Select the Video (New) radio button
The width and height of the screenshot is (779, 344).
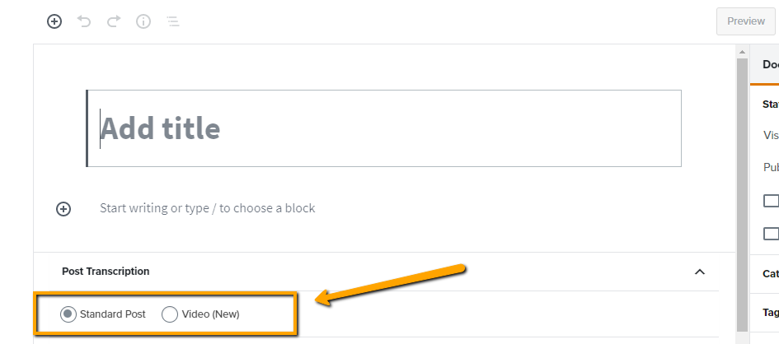(170, 314)
